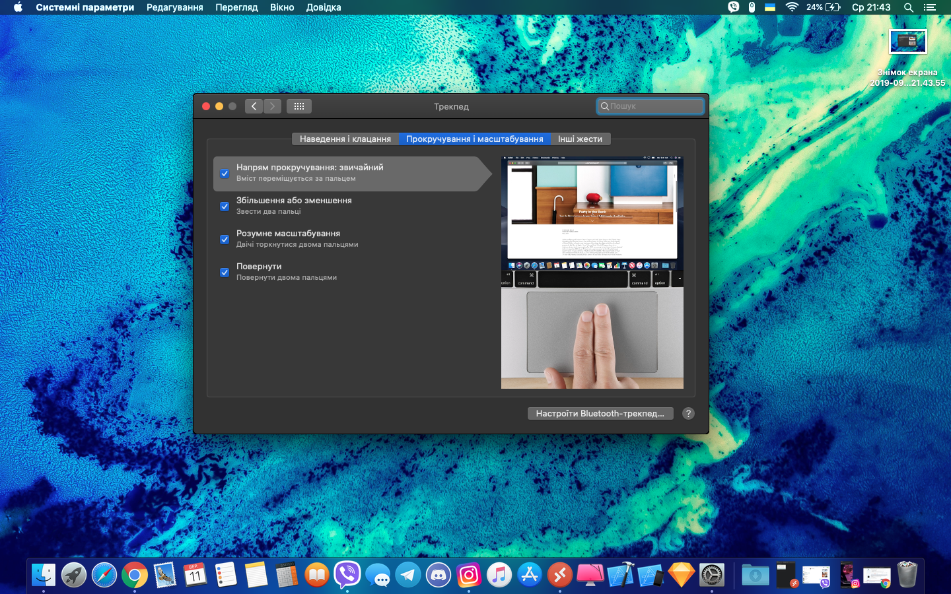Toggle "Збільшення або зменшення" checkbox

(225, 207)
